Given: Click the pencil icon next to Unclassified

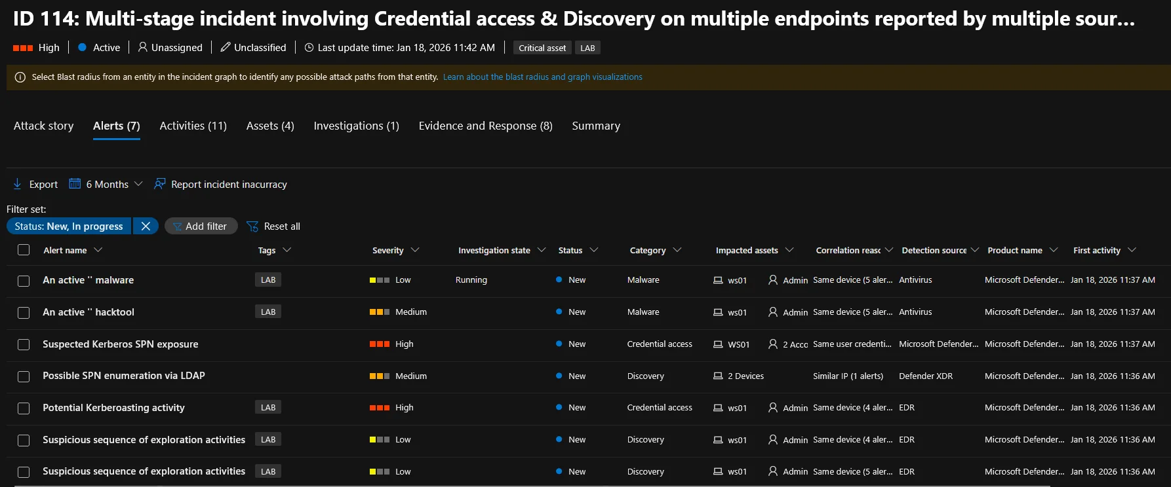Looking at the screenshot, I should 226,47.
